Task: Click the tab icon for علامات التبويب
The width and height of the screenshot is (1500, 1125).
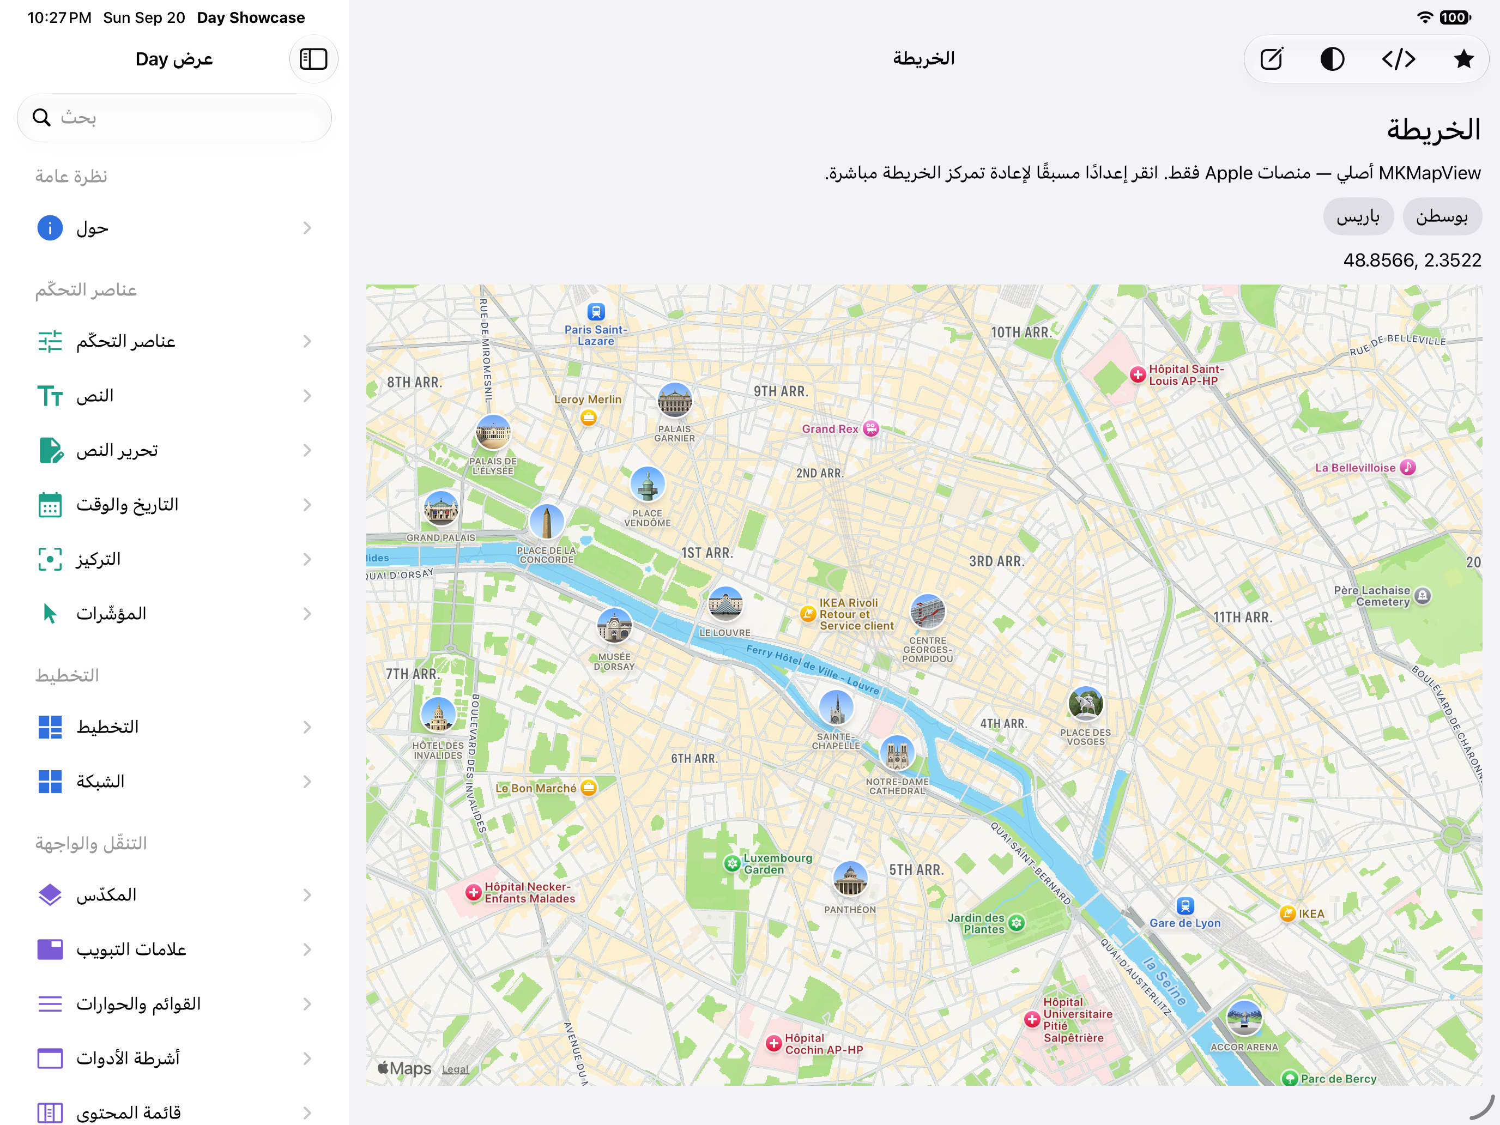Action: 50,949
